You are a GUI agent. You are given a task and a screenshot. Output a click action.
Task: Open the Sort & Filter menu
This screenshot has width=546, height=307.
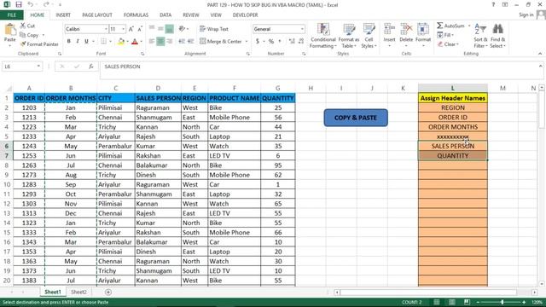point(480,36)
